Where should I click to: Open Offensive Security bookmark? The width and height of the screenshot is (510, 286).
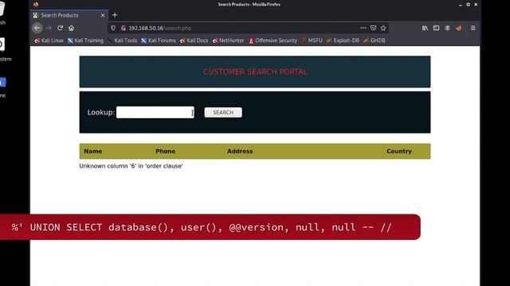click(x=273, y=41)
